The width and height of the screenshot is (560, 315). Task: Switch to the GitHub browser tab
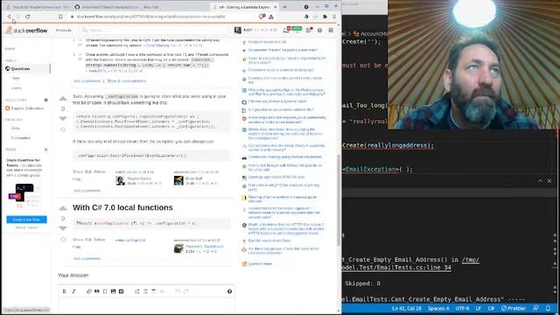click(x=107, y=7)
